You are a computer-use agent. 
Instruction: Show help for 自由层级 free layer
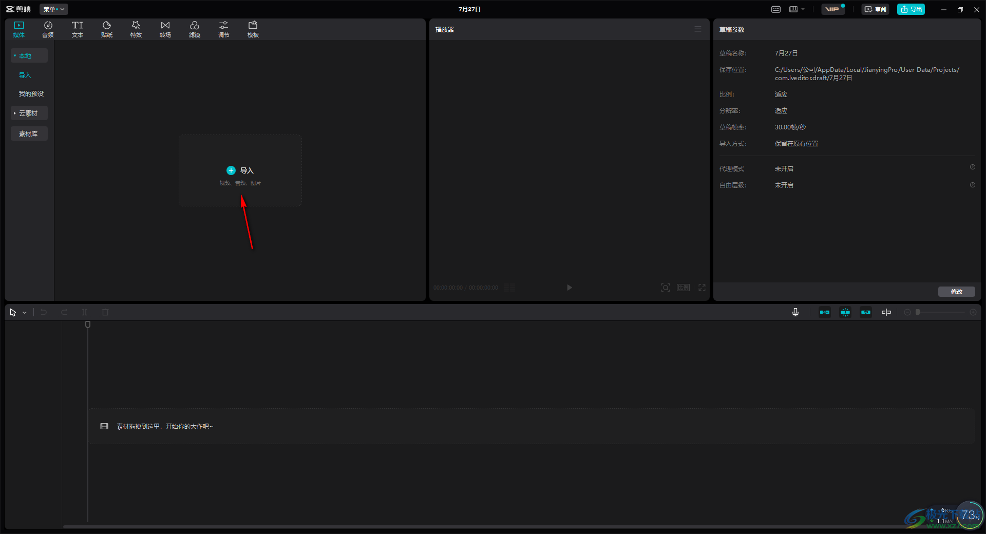972,185
